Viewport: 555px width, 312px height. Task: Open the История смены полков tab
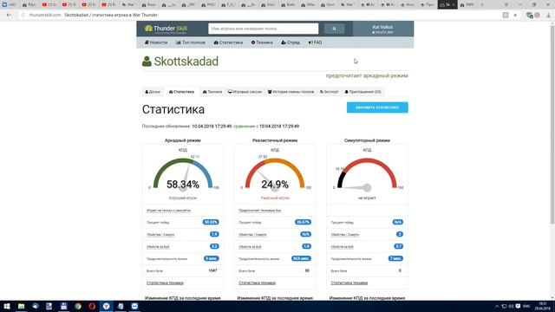[291, 92]
